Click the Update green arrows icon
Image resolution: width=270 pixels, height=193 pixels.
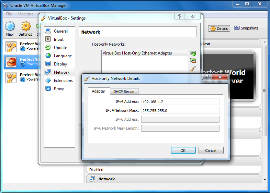(x=48, y=47)
